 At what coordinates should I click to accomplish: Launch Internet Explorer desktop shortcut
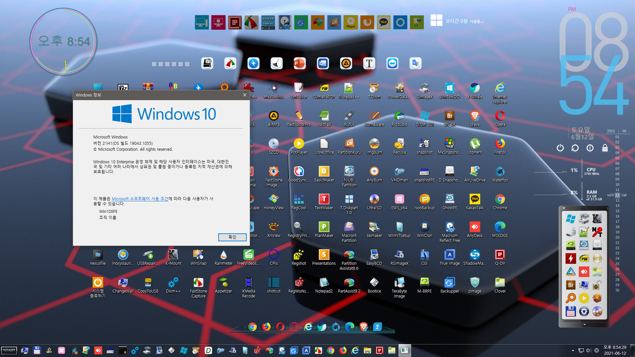pyautogui.click(x=500, y=93)
